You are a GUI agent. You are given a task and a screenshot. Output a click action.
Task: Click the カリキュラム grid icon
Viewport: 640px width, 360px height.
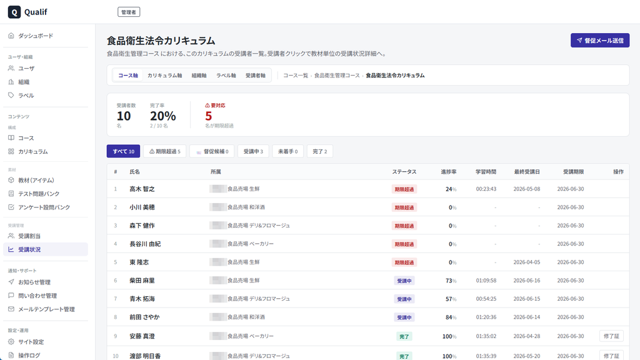pos(11,151)
